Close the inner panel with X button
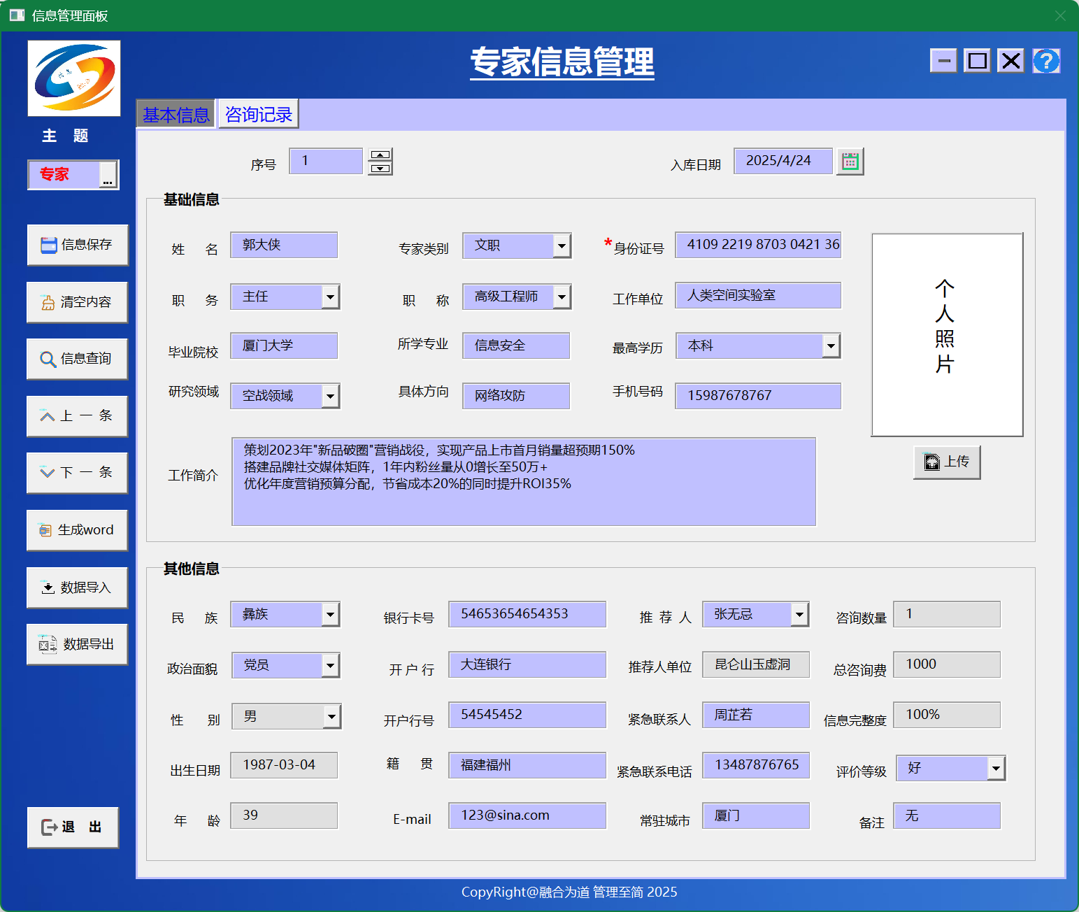 click(x=1010, y=61)
